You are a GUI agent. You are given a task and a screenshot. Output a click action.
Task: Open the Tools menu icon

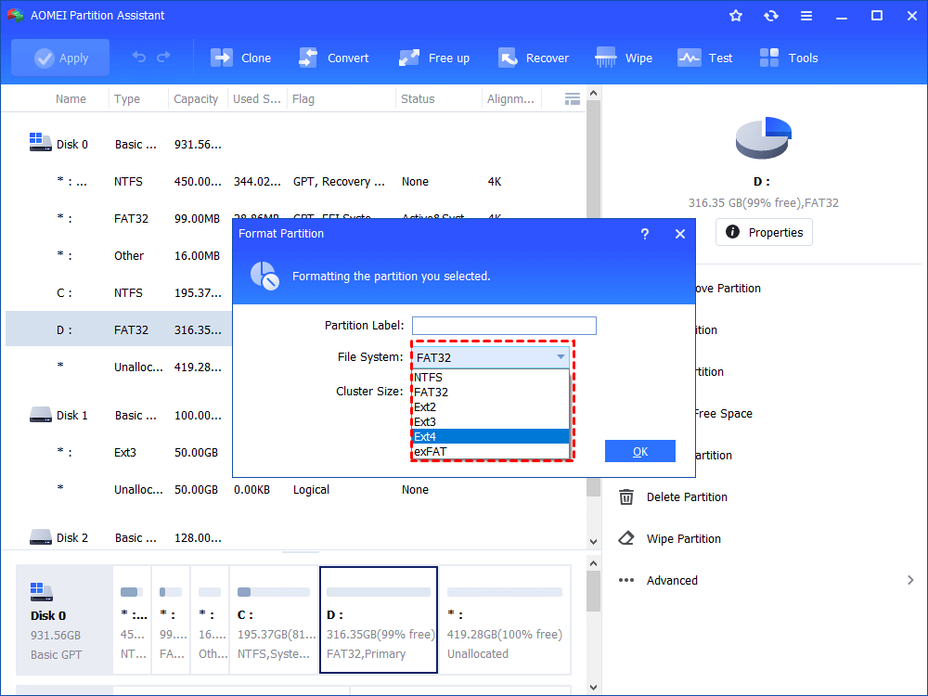(x=768, y=58)
